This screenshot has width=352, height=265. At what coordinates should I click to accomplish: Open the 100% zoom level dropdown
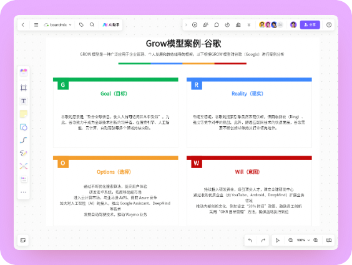pyautogui.click(x=303, y=240)
